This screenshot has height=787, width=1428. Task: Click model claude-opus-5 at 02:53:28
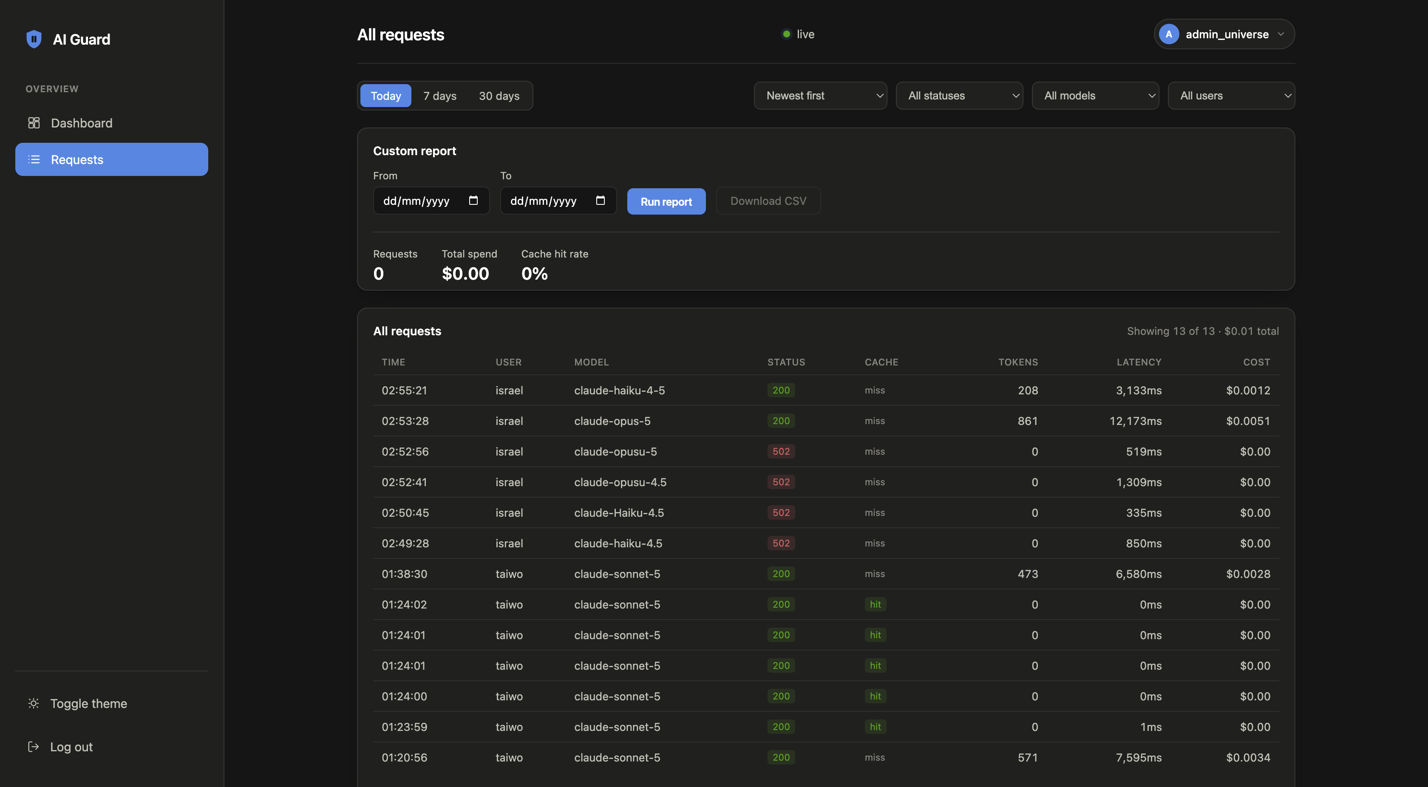click(x=612, y=421)
